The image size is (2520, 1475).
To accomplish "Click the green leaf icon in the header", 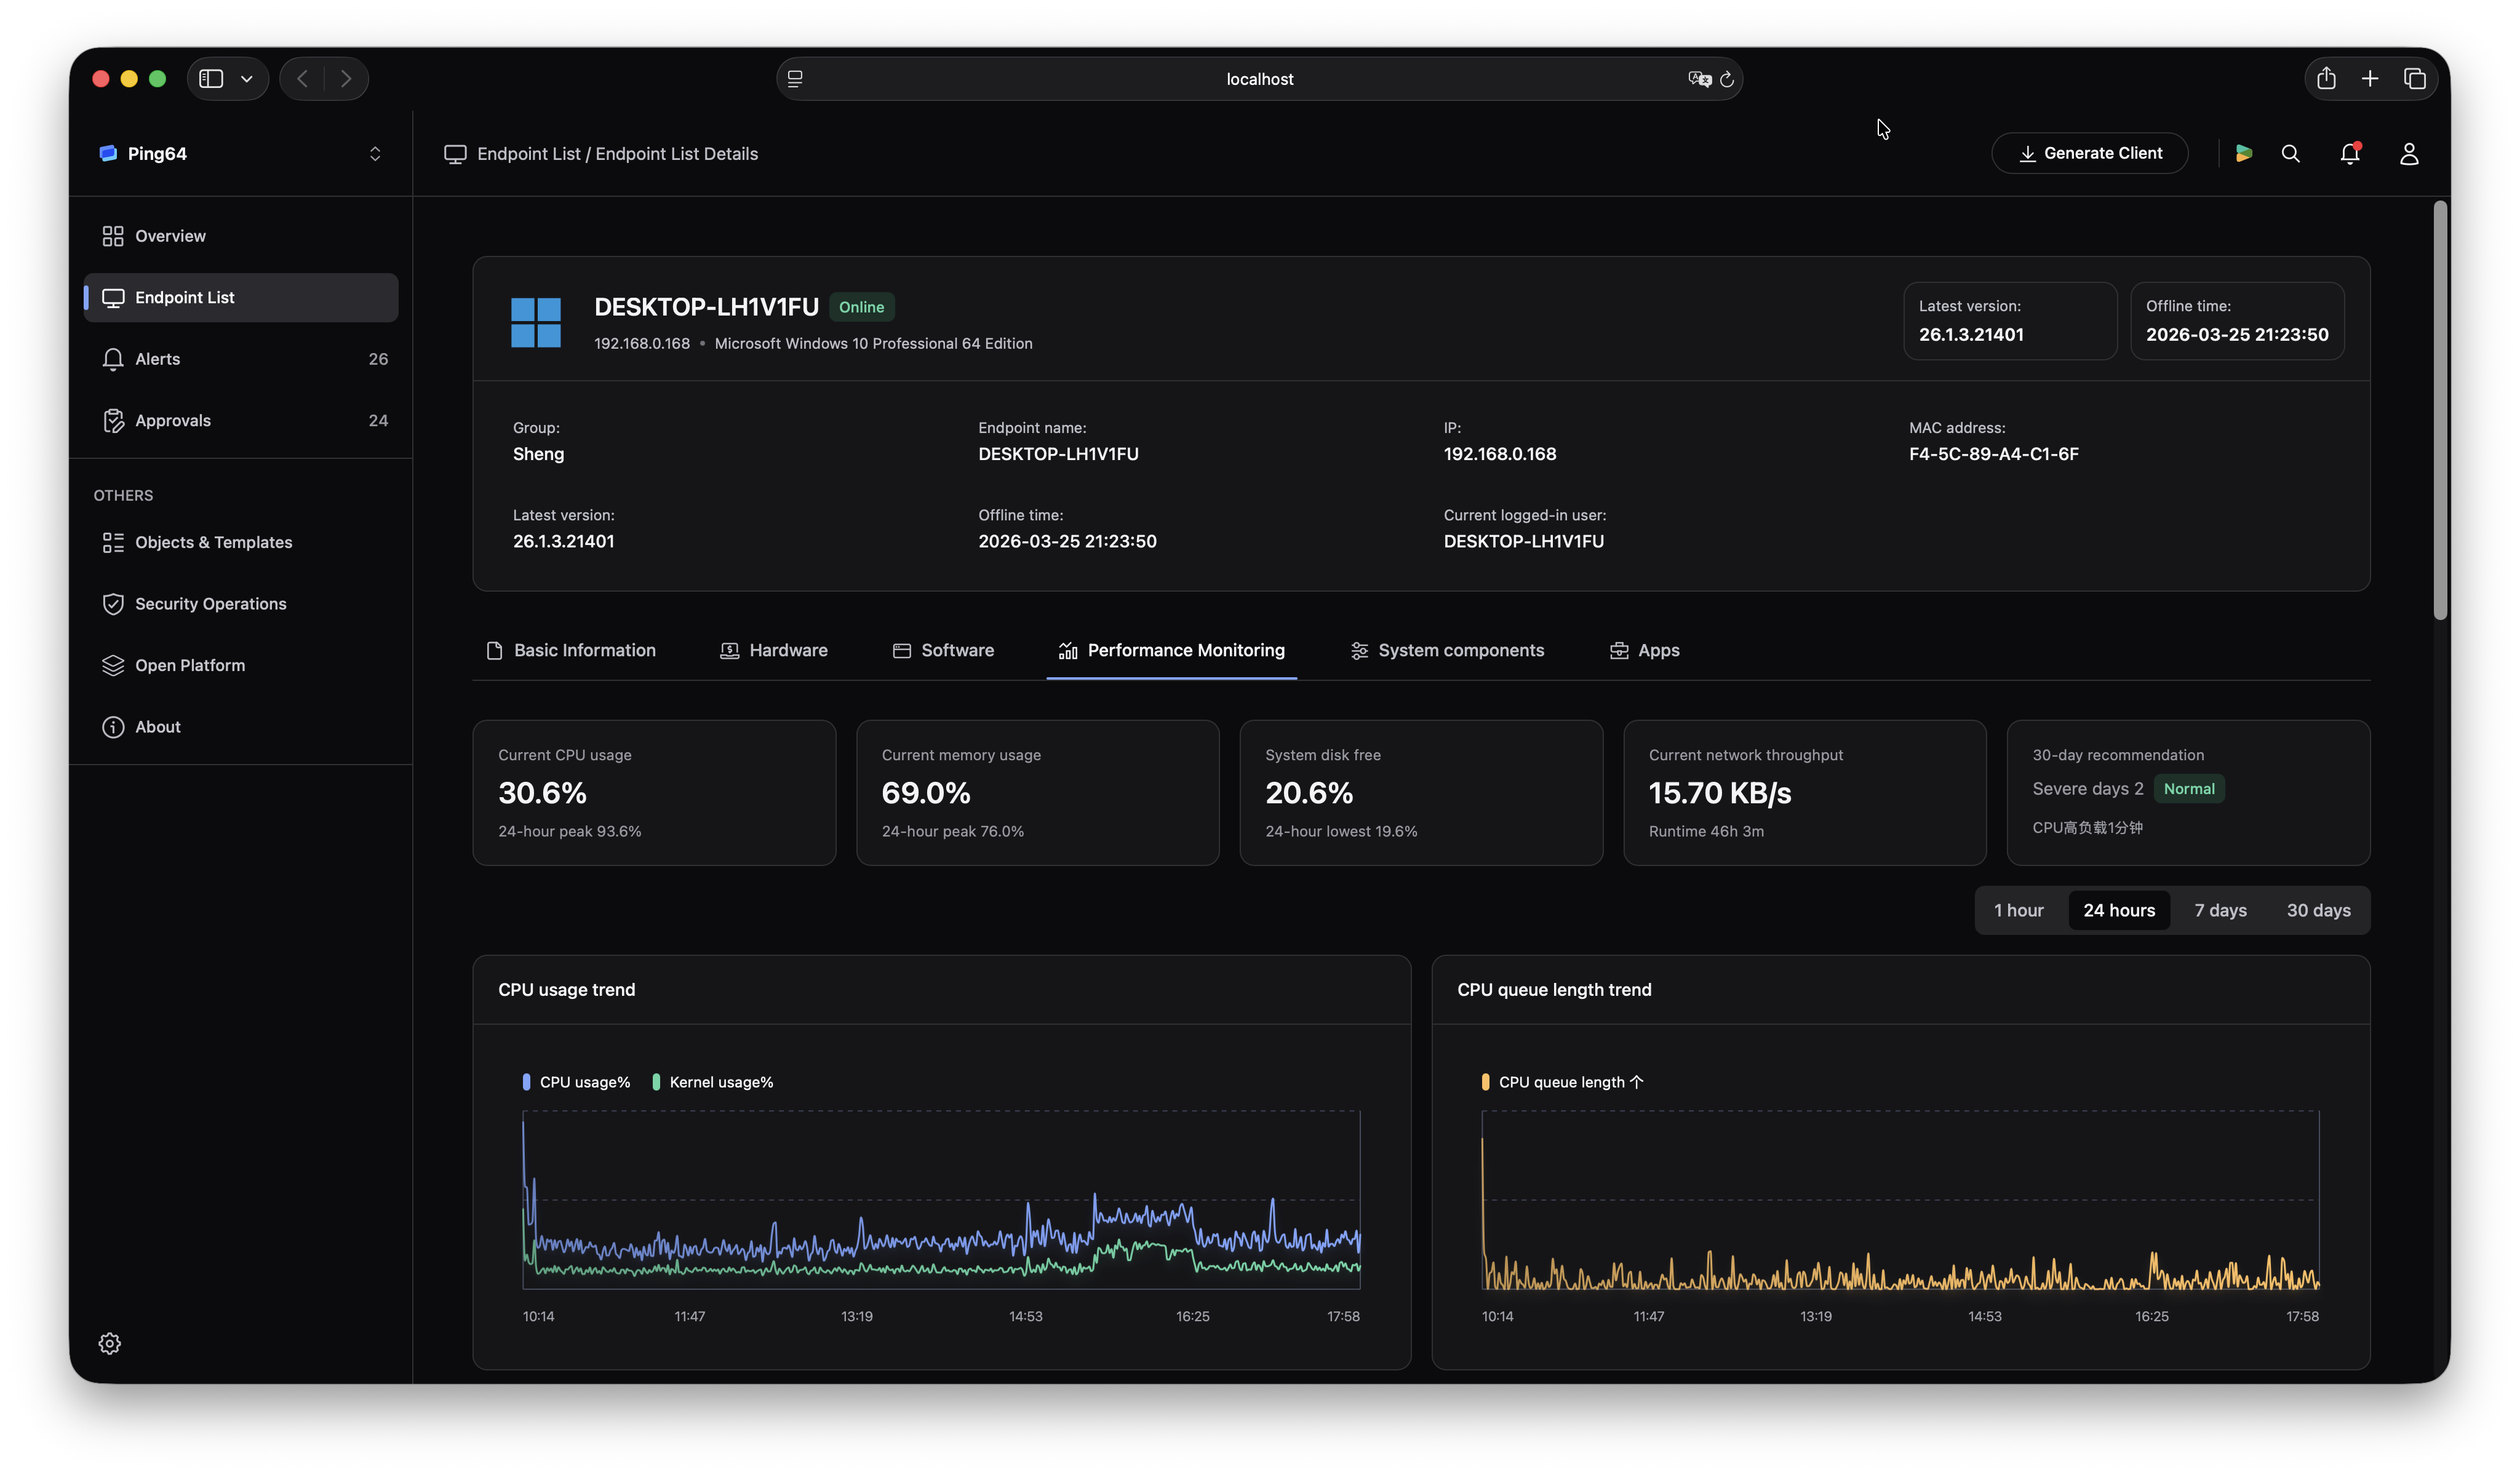I will point(2243,153).
